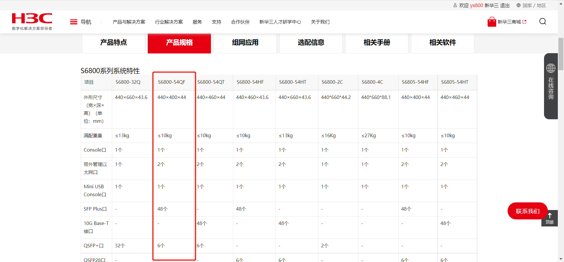The width and height of the screenshot is (564, 262).
Task: Click the 48个 10G Base-T cell under S6805-54HT
Action: [446, 224]
